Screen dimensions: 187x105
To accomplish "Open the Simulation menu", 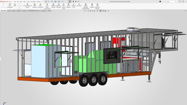I will 33,2.
